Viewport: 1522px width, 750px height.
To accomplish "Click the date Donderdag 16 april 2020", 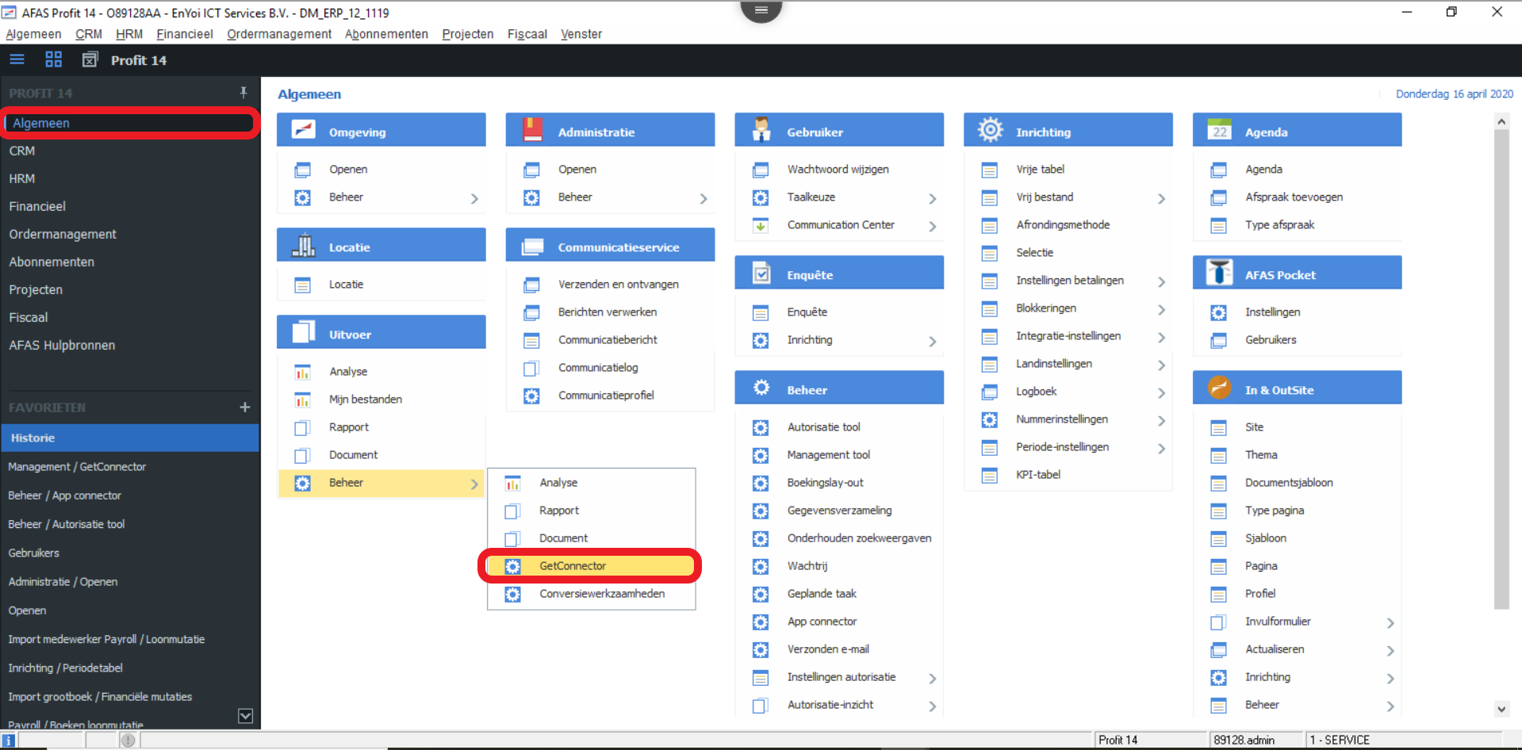I will [x=1454, y=94].
